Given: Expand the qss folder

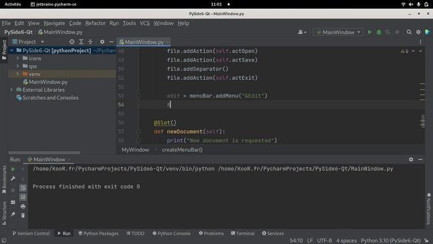Looking at the screenshot, I should [18, 66].
